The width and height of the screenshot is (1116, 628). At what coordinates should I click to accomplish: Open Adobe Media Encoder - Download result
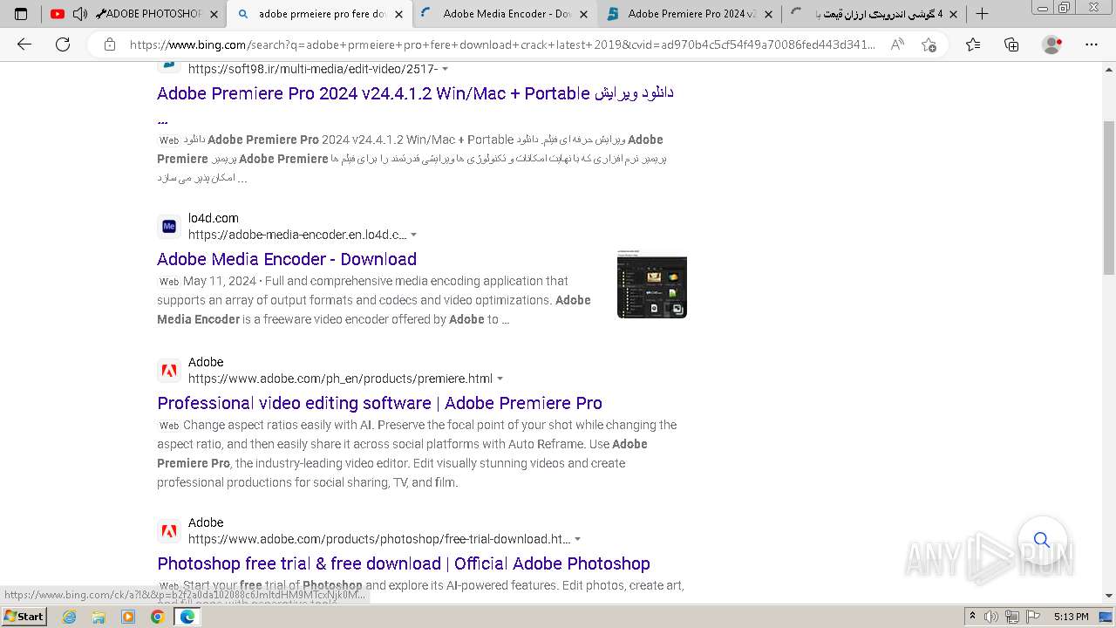[x=287, y=259]
